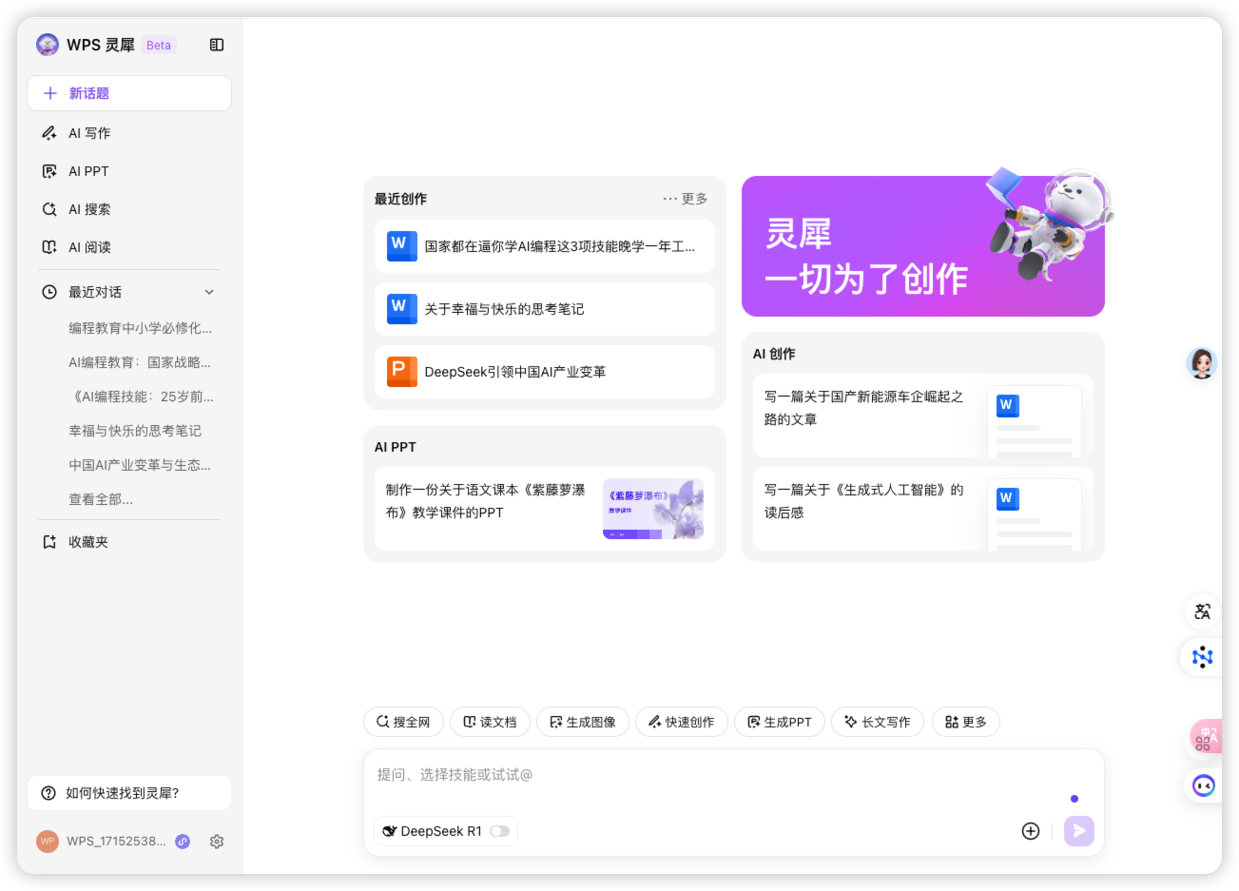Toggle the DeepSeek R1 switch

(500, 831)
